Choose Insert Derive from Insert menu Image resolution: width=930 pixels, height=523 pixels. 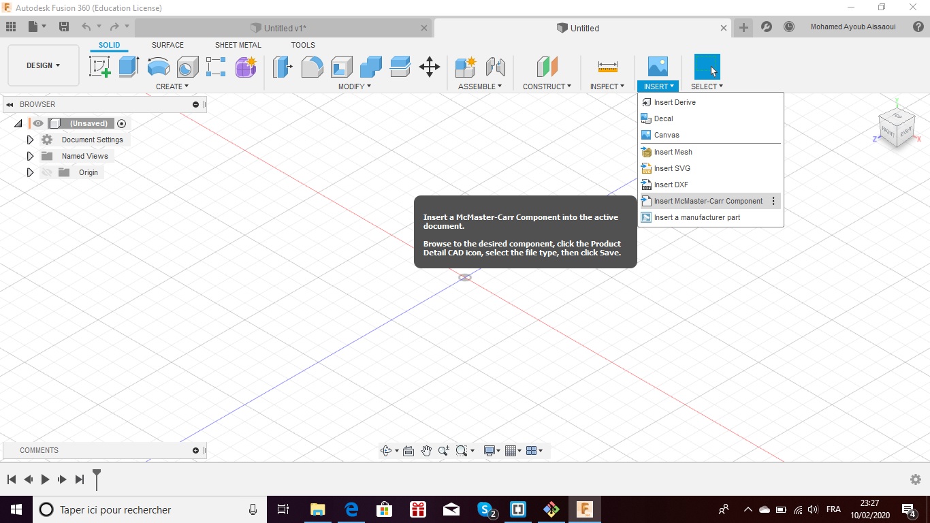click(x=711, y=102)
